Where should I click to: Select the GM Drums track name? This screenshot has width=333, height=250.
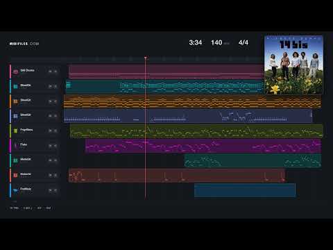click(x=27, y=70)
